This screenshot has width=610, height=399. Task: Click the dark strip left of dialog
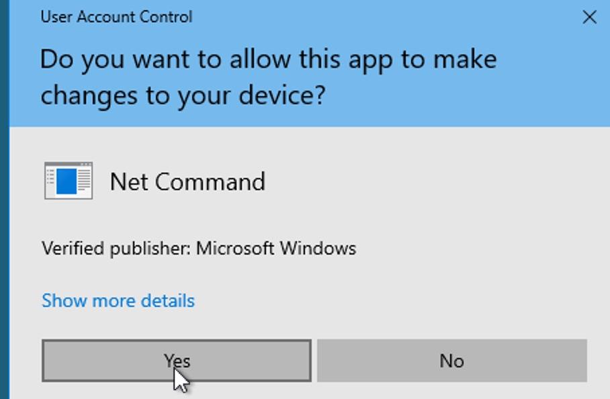(4, 202)
